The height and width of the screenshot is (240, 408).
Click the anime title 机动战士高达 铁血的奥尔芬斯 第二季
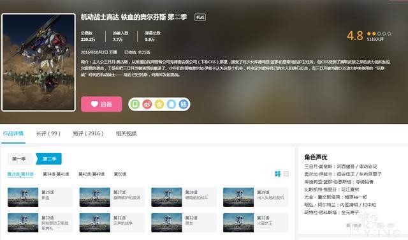coord(134,17)
